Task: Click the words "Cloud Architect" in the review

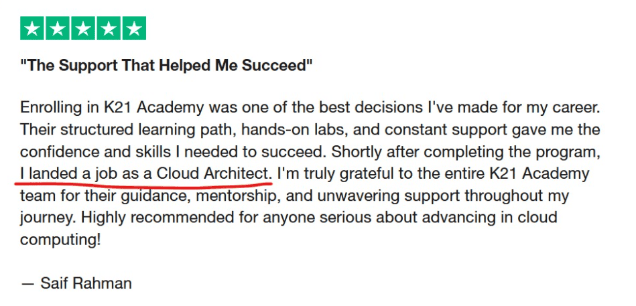Action: click(x=214, y=174)
